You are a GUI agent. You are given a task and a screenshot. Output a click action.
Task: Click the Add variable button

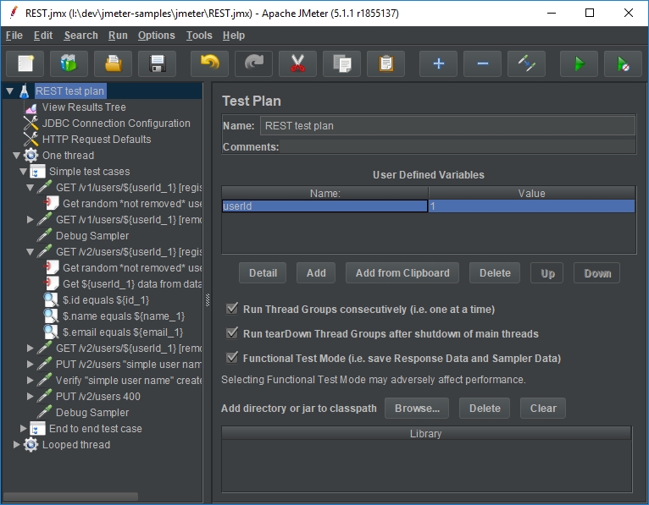tap(316, 272)
